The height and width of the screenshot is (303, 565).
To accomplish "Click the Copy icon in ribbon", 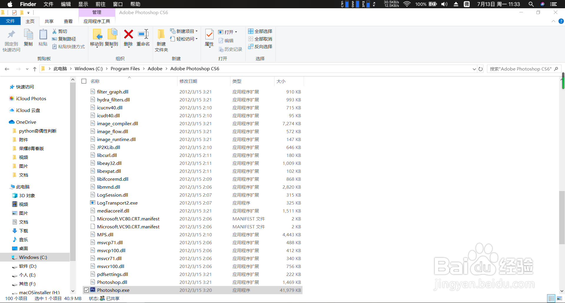I will 28,34.
